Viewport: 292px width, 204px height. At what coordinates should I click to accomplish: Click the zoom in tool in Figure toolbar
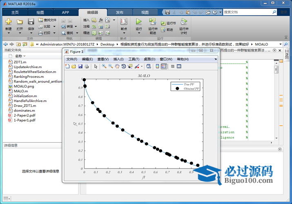click(104, 67)
